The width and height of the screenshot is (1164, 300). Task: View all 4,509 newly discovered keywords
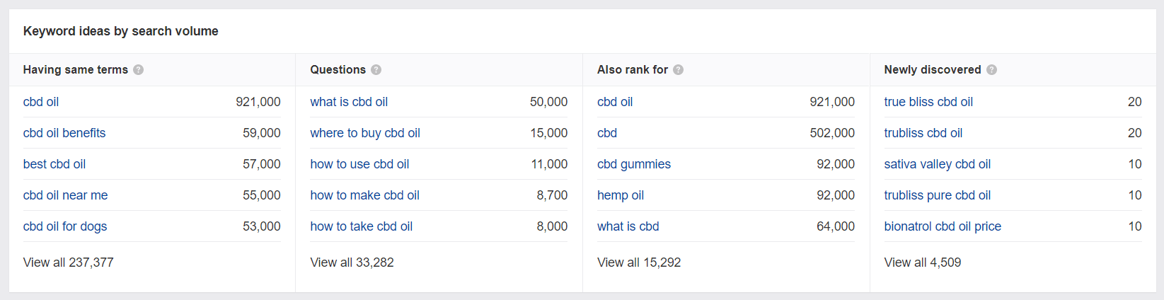(923, 262)
